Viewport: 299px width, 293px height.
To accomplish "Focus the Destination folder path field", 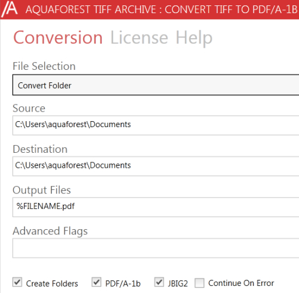I will tap(155, 166).
